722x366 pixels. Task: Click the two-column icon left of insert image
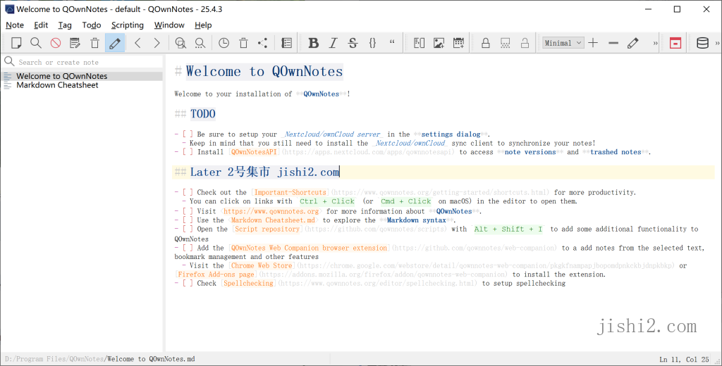(419, 43)
